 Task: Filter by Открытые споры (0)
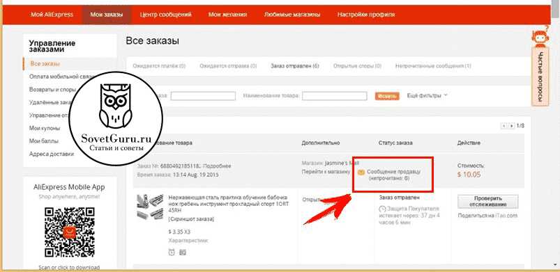click(x=357, y=66)
